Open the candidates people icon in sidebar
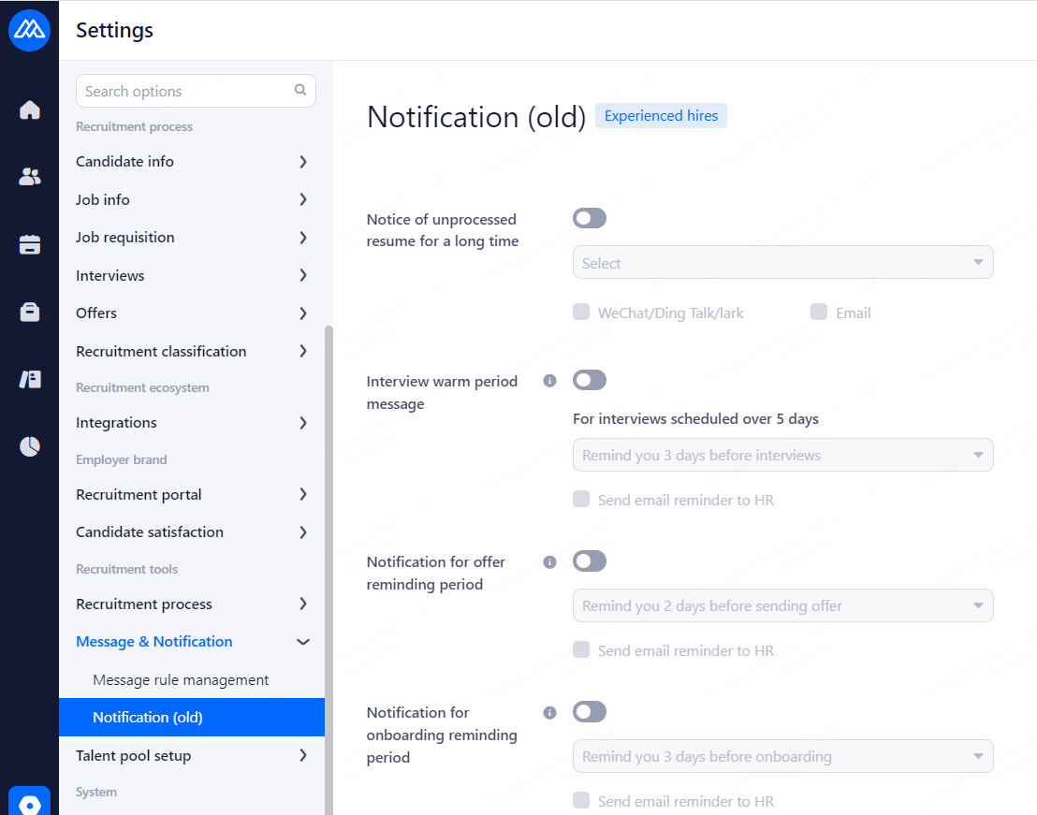 (30, 177)
